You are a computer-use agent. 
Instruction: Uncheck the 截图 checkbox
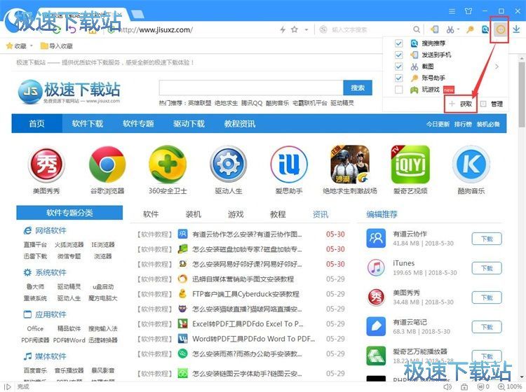(x=398, y=66)
